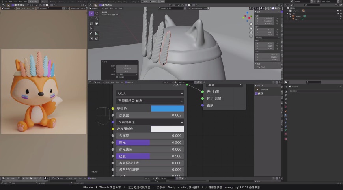Open the Object Data green triangle tab
Screen dimensions: 343x190
[x=286, y=130]
